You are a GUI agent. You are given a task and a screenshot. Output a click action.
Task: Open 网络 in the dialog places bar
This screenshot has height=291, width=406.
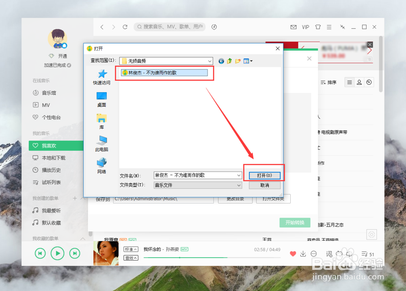(101, 166)
